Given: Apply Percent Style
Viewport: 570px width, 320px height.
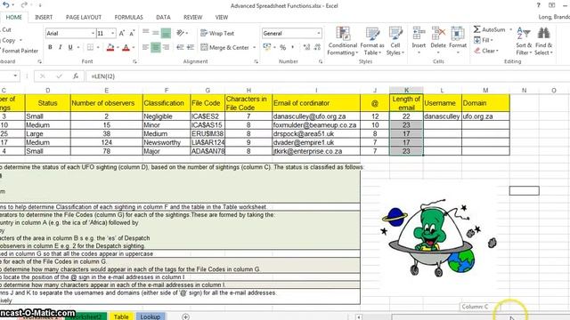Looking at the screenshot, I should [282, 47].
